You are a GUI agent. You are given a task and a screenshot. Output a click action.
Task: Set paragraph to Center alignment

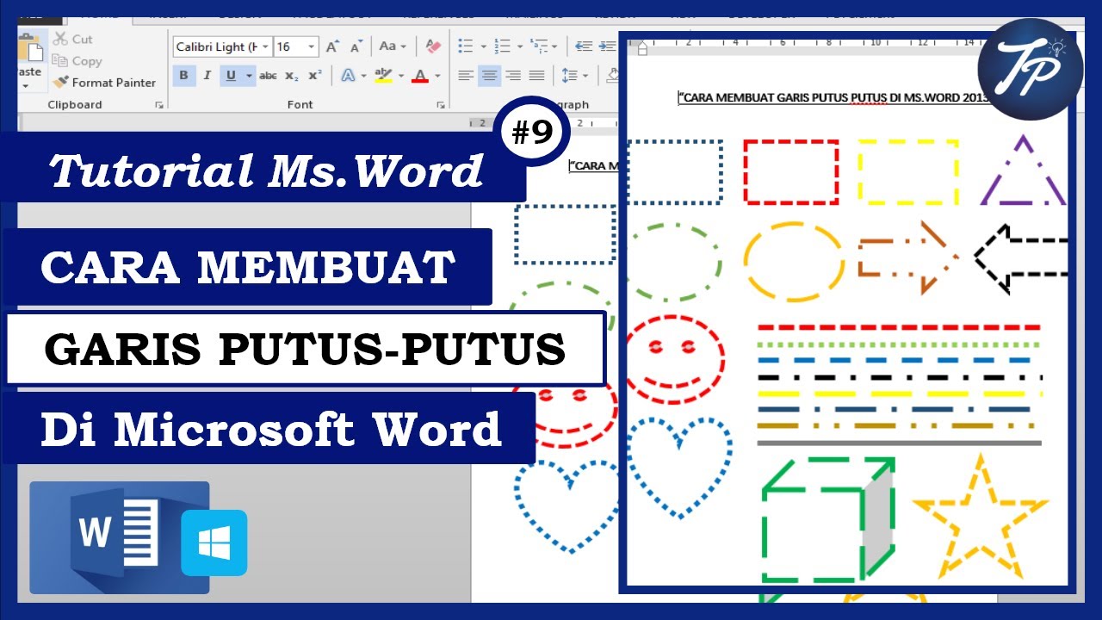[490, 75]
